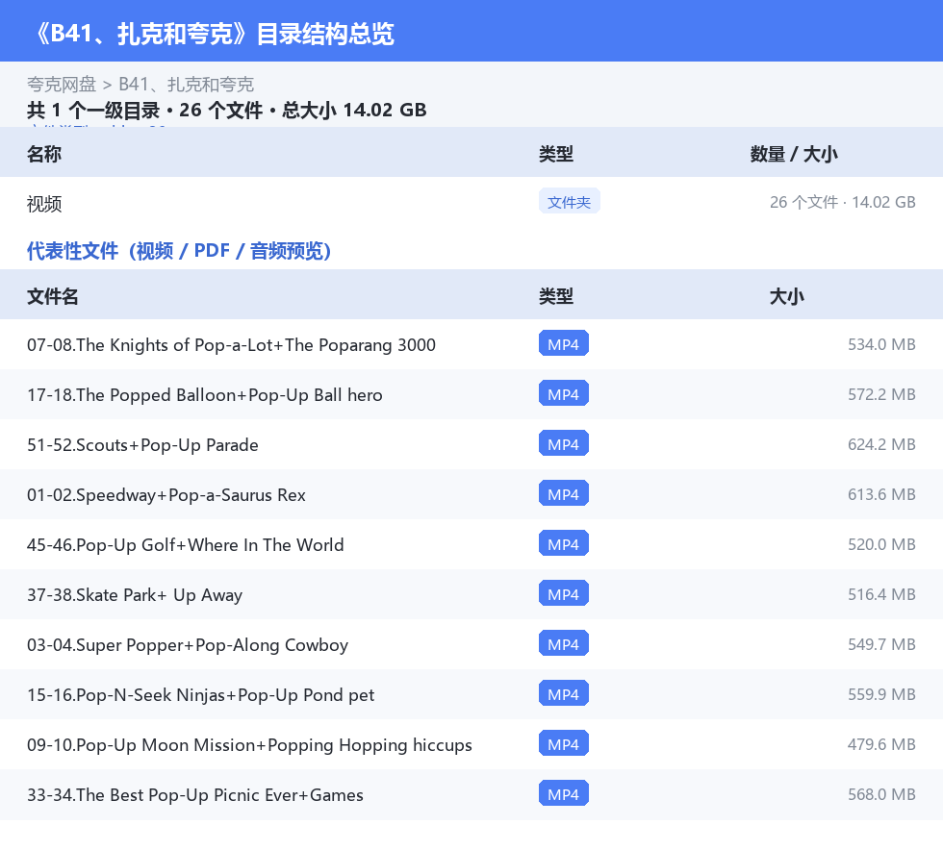The width and height of the screenshot is (943, 850).
Task: Click the file size 559.9 MB
Action: (x=881, y=693)
